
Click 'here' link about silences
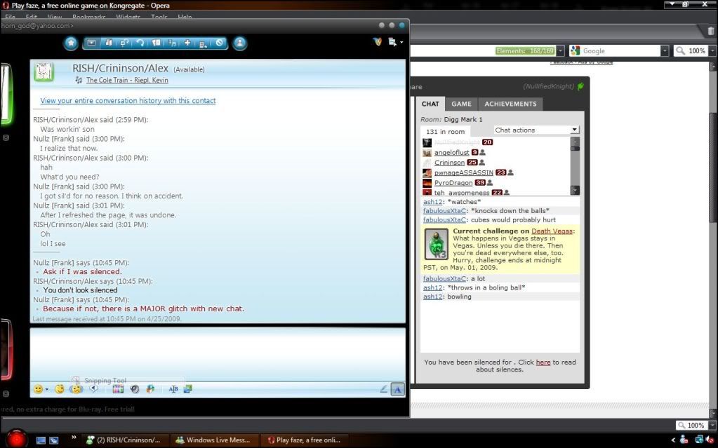(543, 362)
